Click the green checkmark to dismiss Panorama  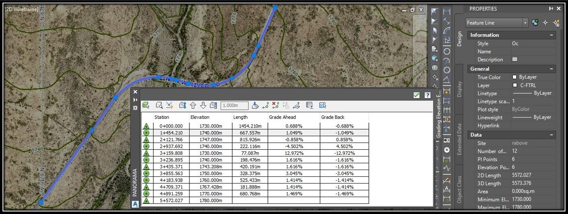point(417,95)
